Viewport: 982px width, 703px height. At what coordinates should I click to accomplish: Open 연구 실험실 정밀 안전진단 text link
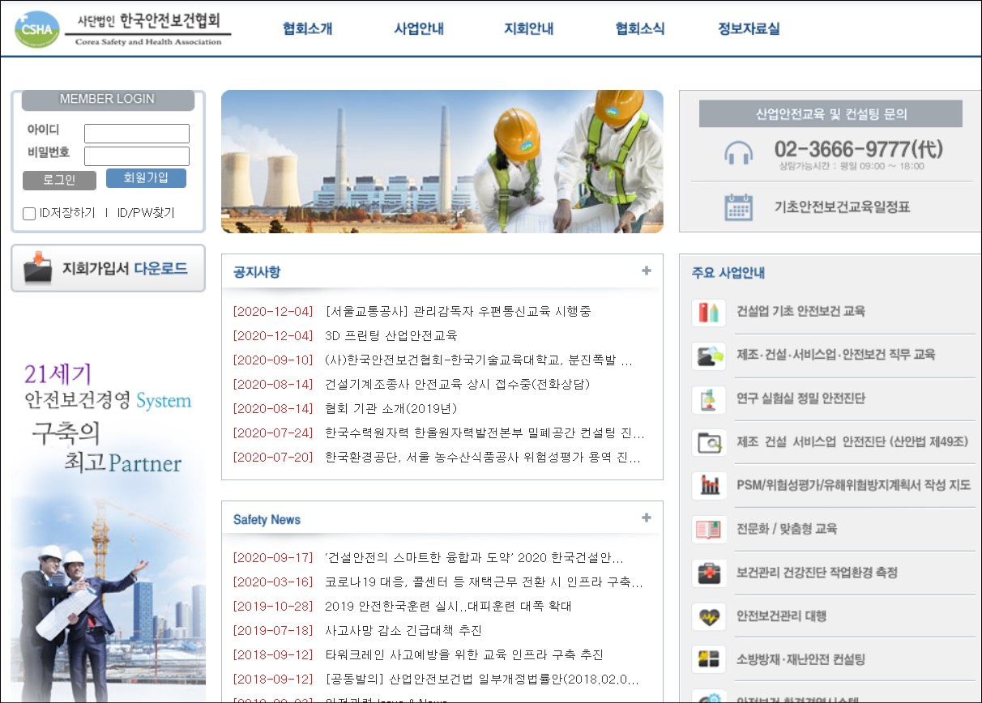tap(801, 398)
